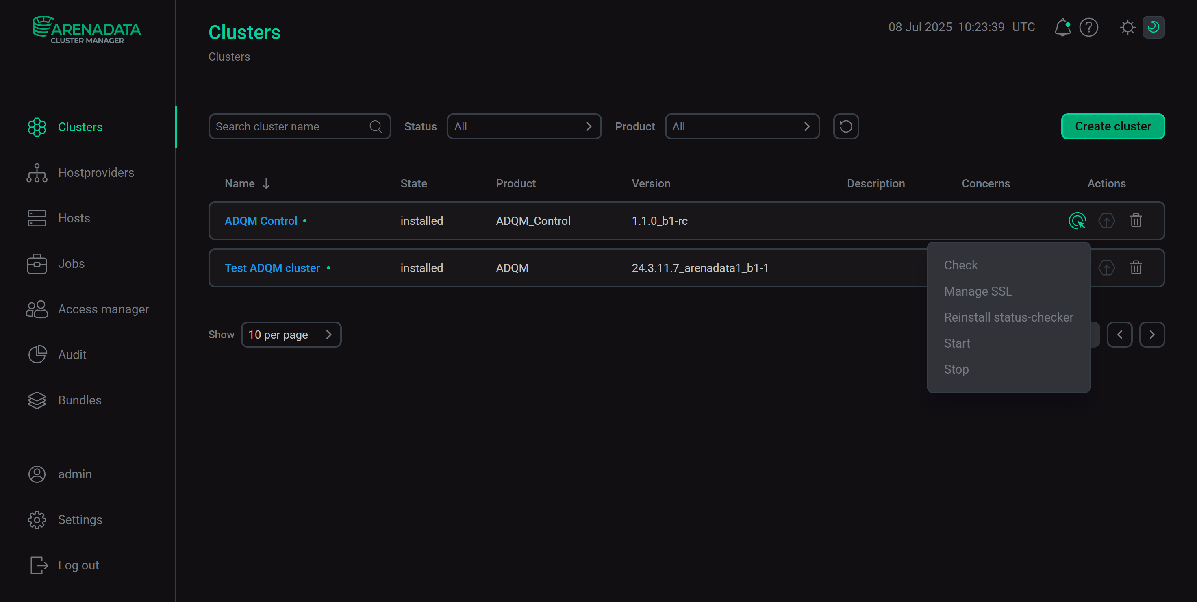1197x602 pixels.
Task: Open the Bundles section
Action: click(79, 400)
